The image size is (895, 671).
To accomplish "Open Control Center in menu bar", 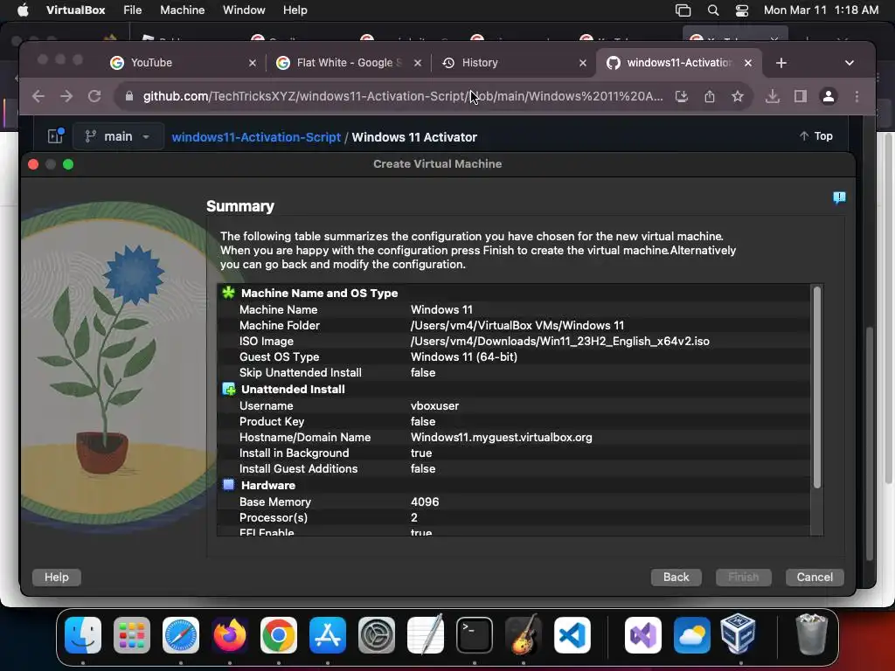I will [x=741, y=10].
